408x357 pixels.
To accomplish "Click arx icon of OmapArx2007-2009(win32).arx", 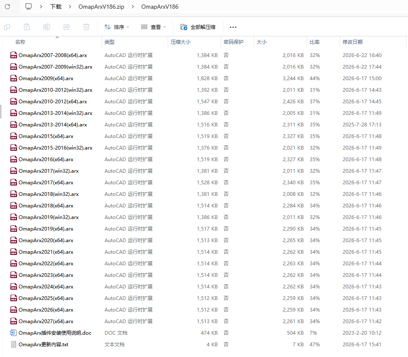I will [x=14, y=67].
